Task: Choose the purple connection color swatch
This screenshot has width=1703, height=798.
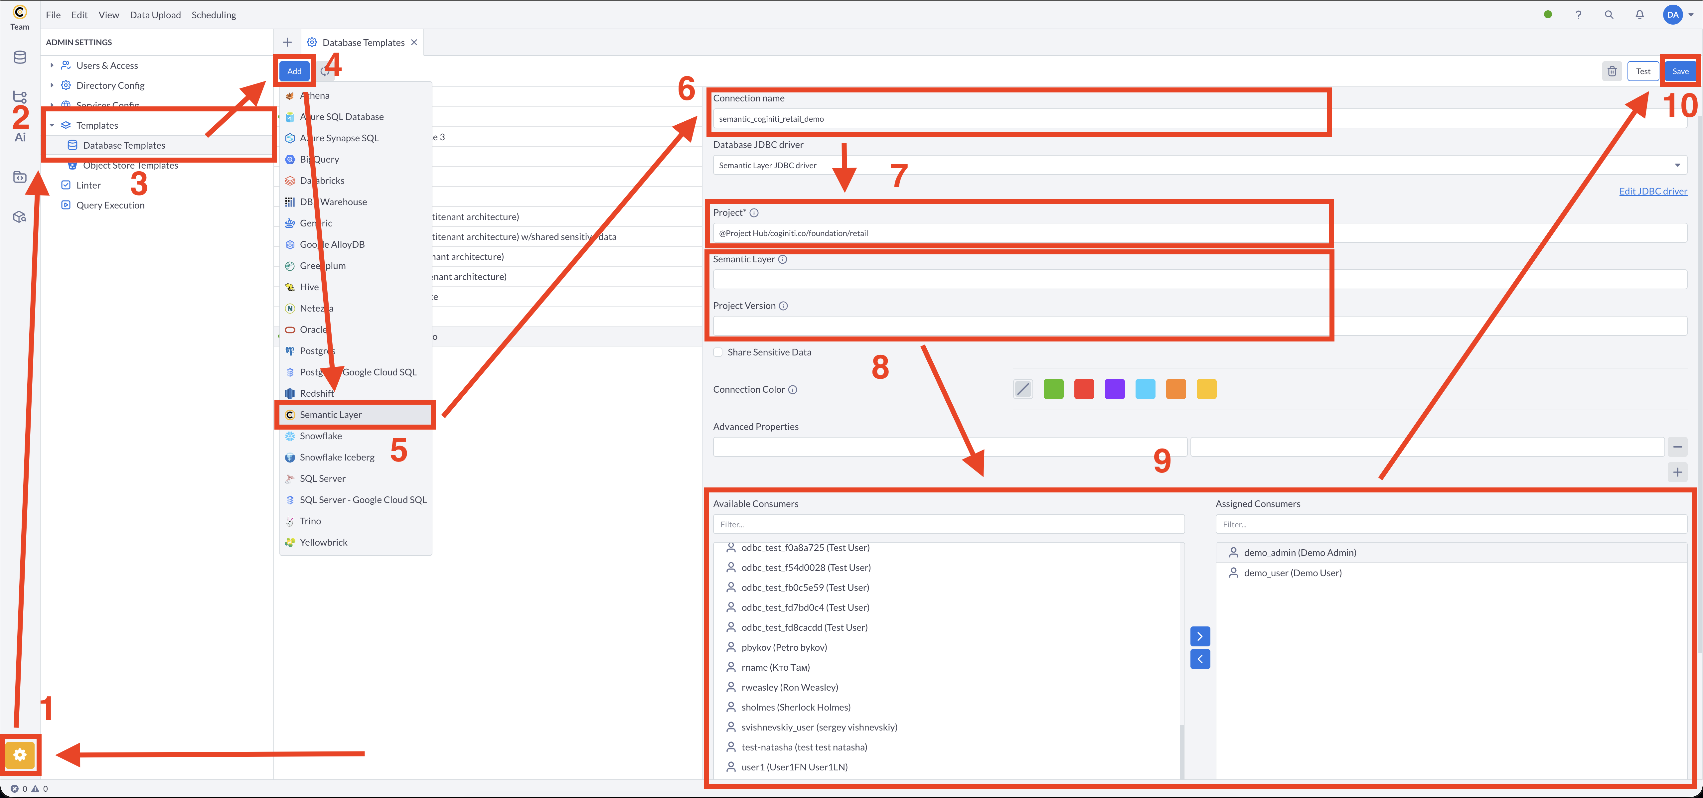Action: click(x=1115, y=389)
